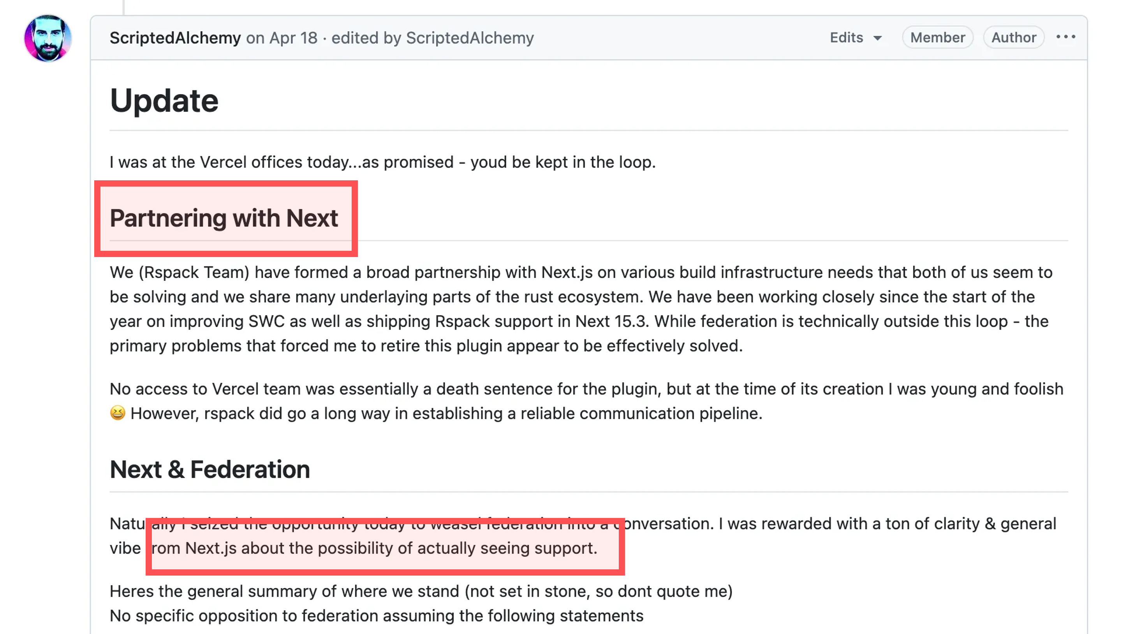
Task: Click the line 'No specific opposition to federation'
Action: (377, 616)
